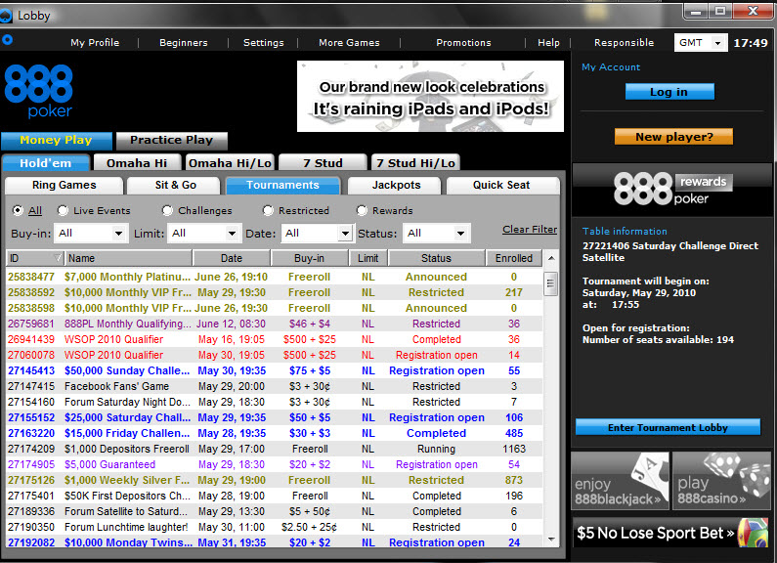Image resolution: width=777 pixels, height=563 pixels.
Task: Switch to the Jackpots tab
Action: click(x=396, y=186)
